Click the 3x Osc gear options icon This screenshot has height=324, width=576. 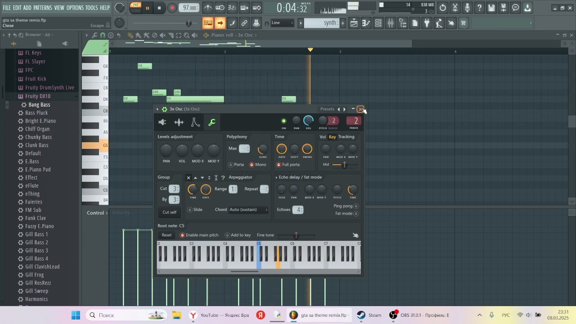[165, 109]
